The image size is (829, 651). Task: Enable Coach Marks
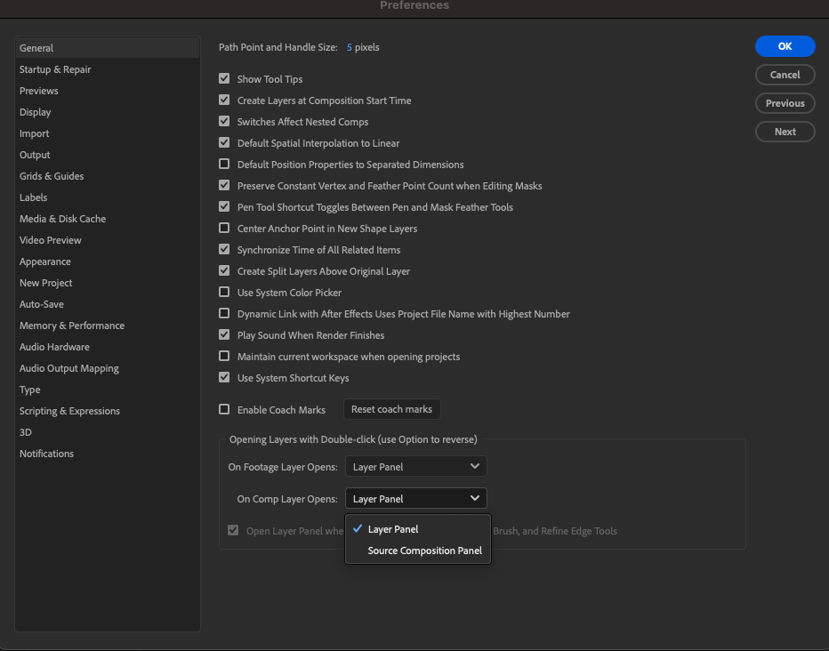click(x=224, y=409)
